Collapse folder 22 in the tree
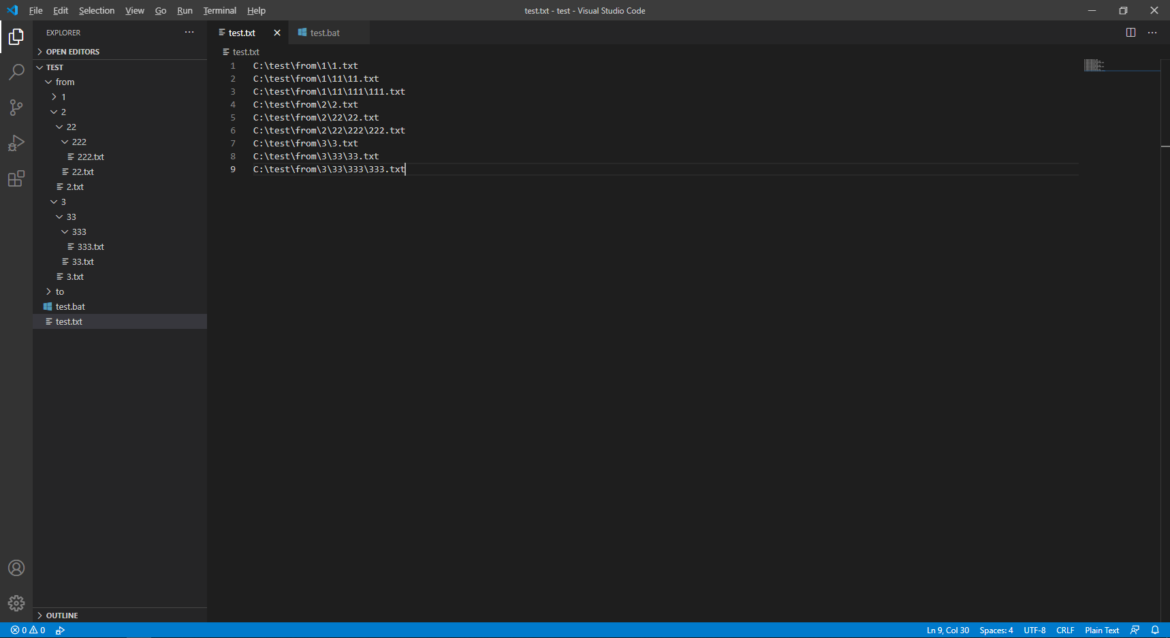1170x638 pixels. [59, 127]
